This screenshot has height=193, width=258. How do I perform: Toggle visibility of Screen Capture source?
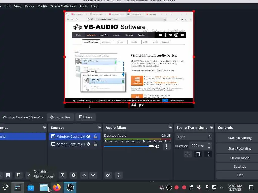(88, 144)
